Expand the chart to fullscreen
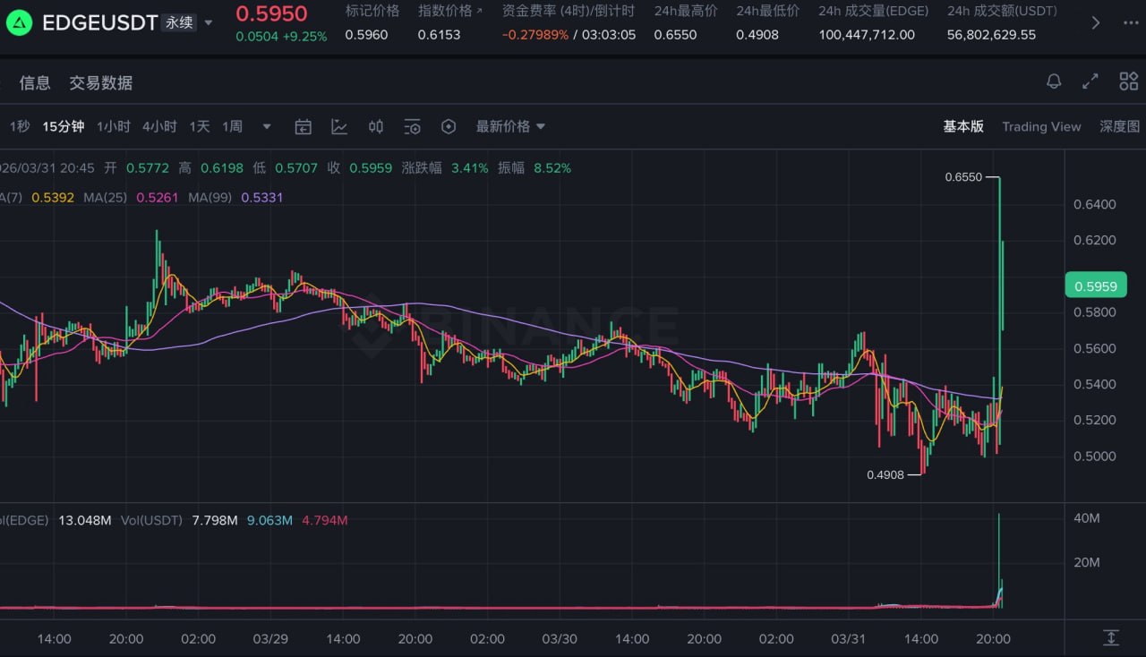Screen dimensions: 1146x657 click(1090, 82)
